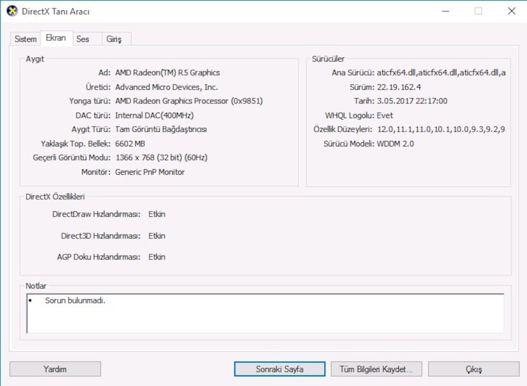527x386 pixels.
Task: Click the 'Yaklaşık Top. Bellek:' label
Action: 76,144
